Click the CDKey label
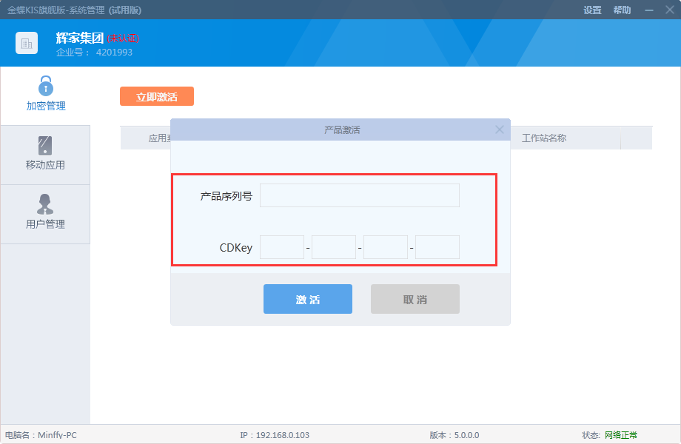Image resolution: width=681 pixels, height=444 pixels. [236, 248]
